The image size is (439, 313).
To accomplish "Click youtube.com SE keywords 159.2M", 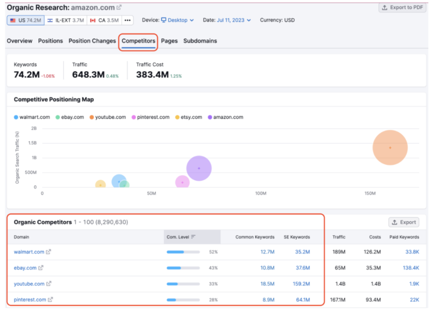I will (301, 284).
